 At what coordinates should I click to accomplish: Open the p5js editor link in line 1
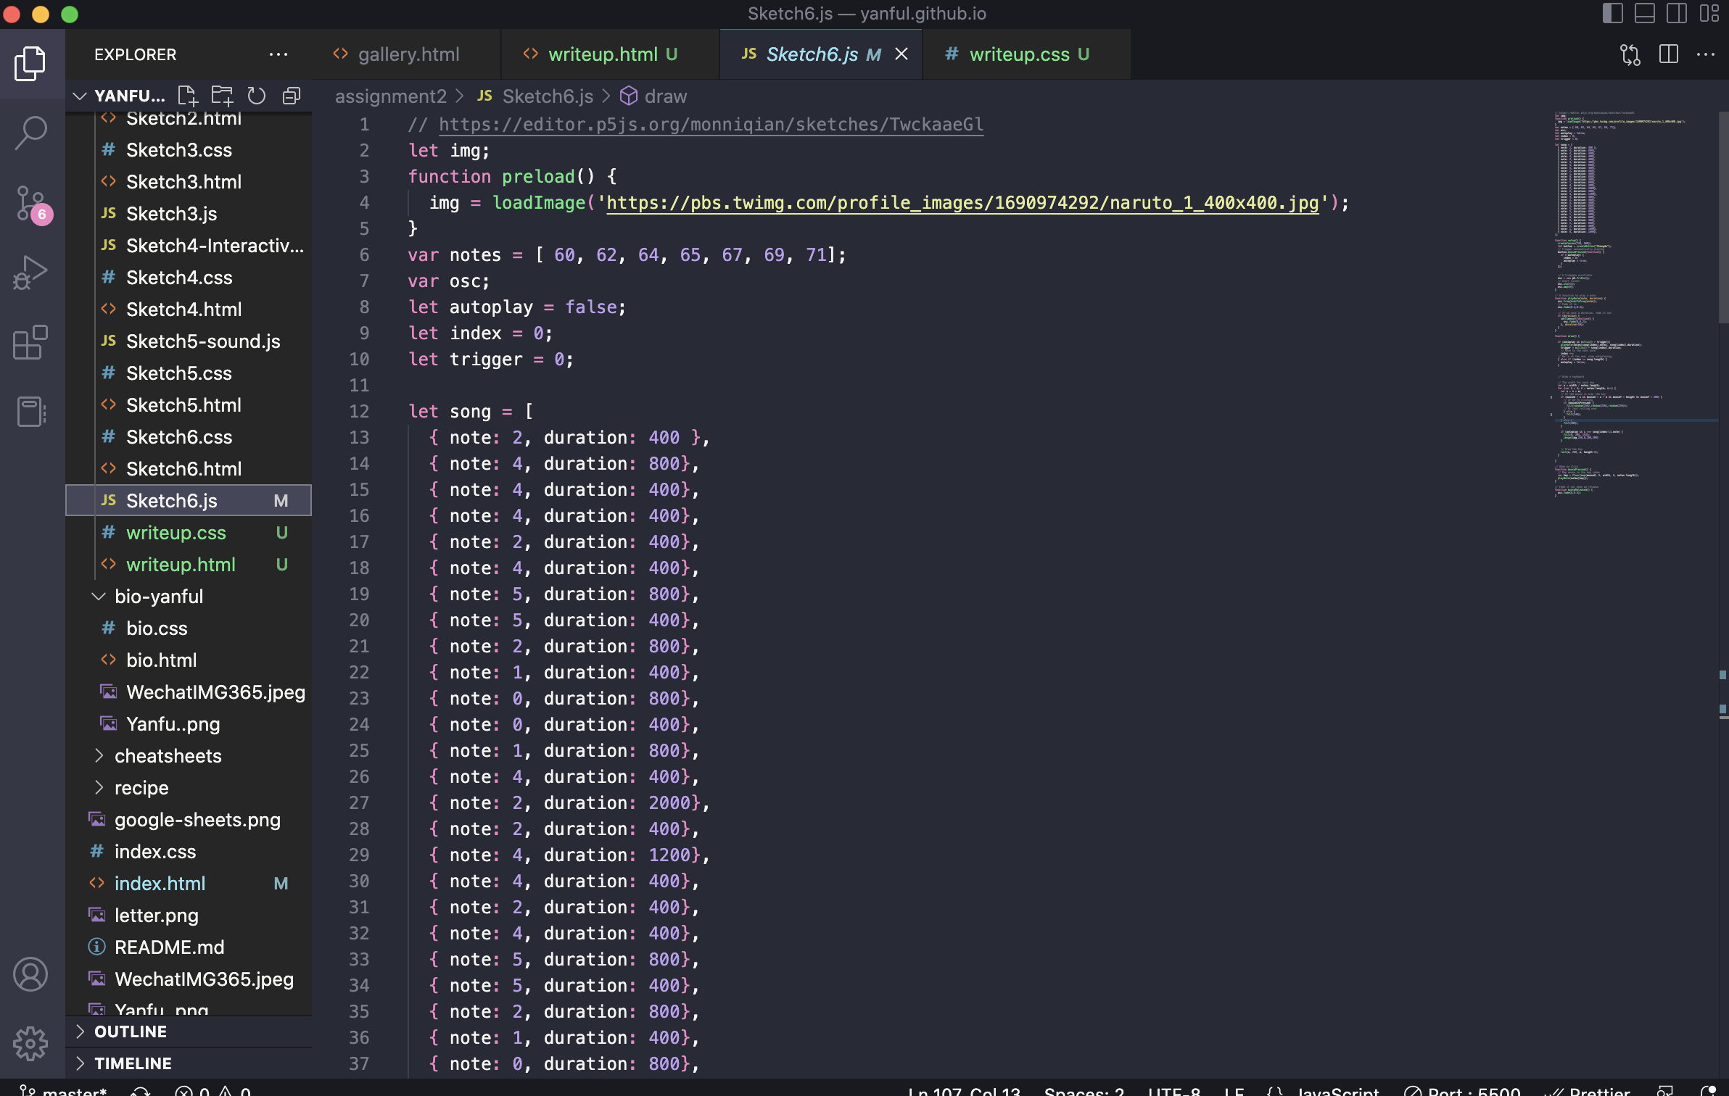click(711, 125)
